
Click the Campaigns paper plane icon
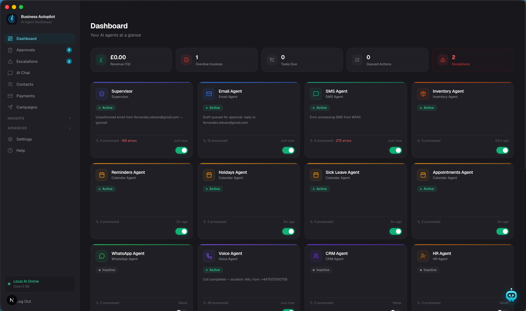click(x=10, y=107)
